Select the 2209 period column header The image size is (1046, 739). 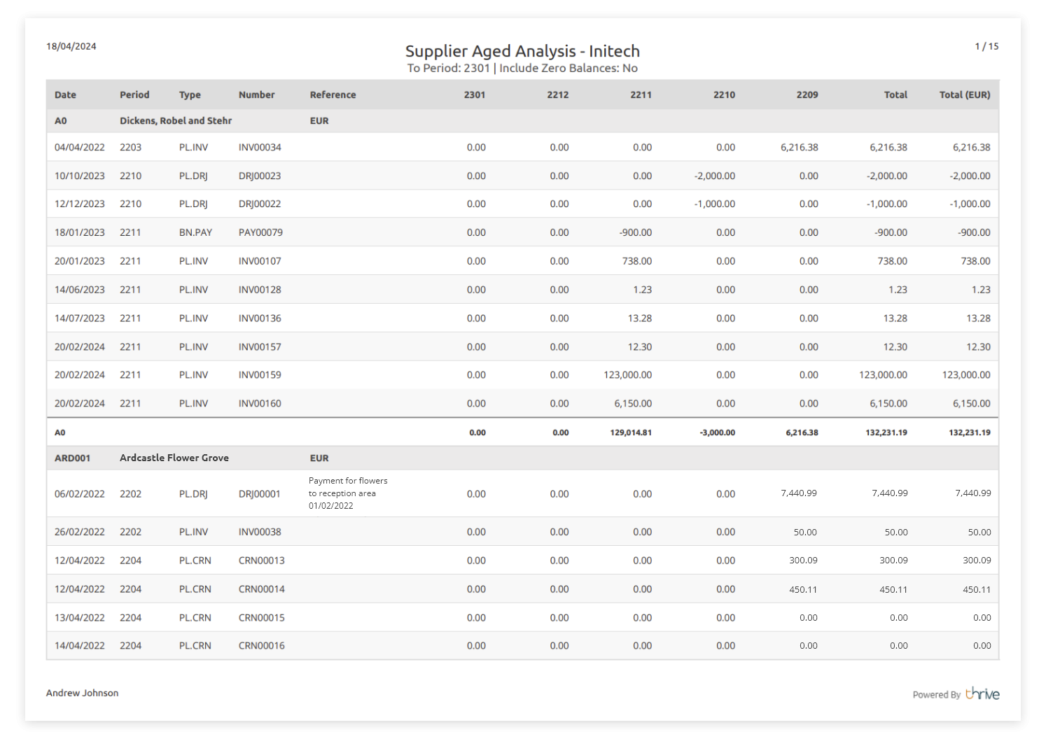807,94
